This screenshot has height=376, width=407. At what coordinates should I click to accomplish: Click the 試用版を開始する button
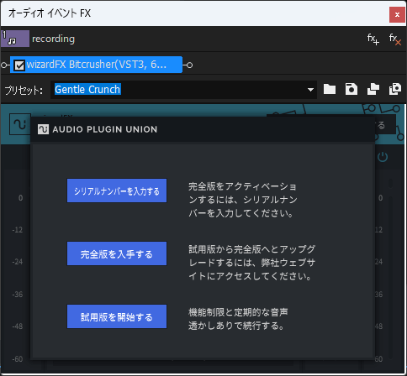(x=117, y=316)
